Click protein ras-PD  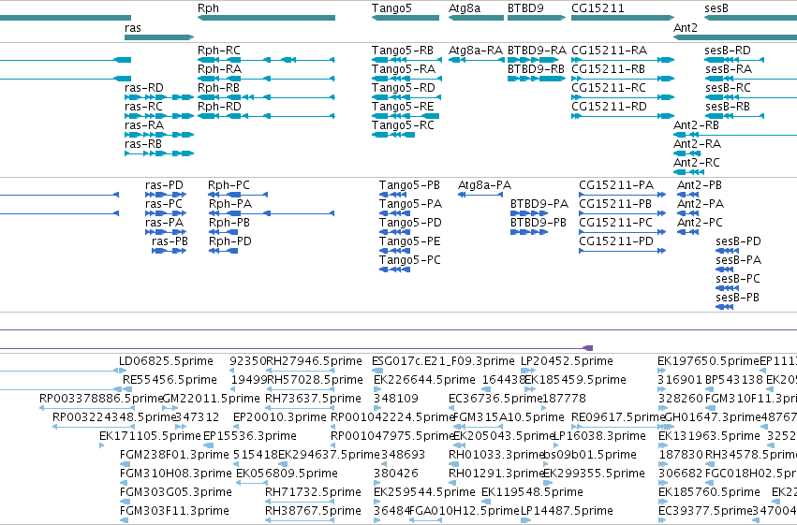click(166, 195)
